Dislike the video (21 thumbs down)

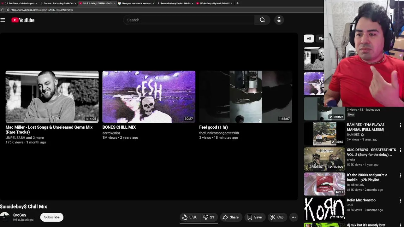209,217
